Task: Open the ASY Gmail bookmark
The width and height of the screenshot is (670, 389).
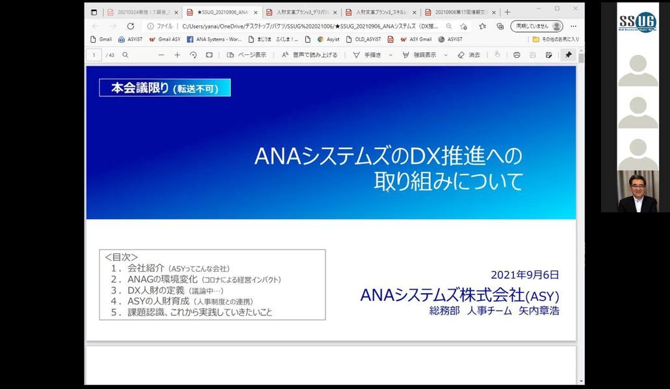Action: pyautogui.click(x=416, y=39)
